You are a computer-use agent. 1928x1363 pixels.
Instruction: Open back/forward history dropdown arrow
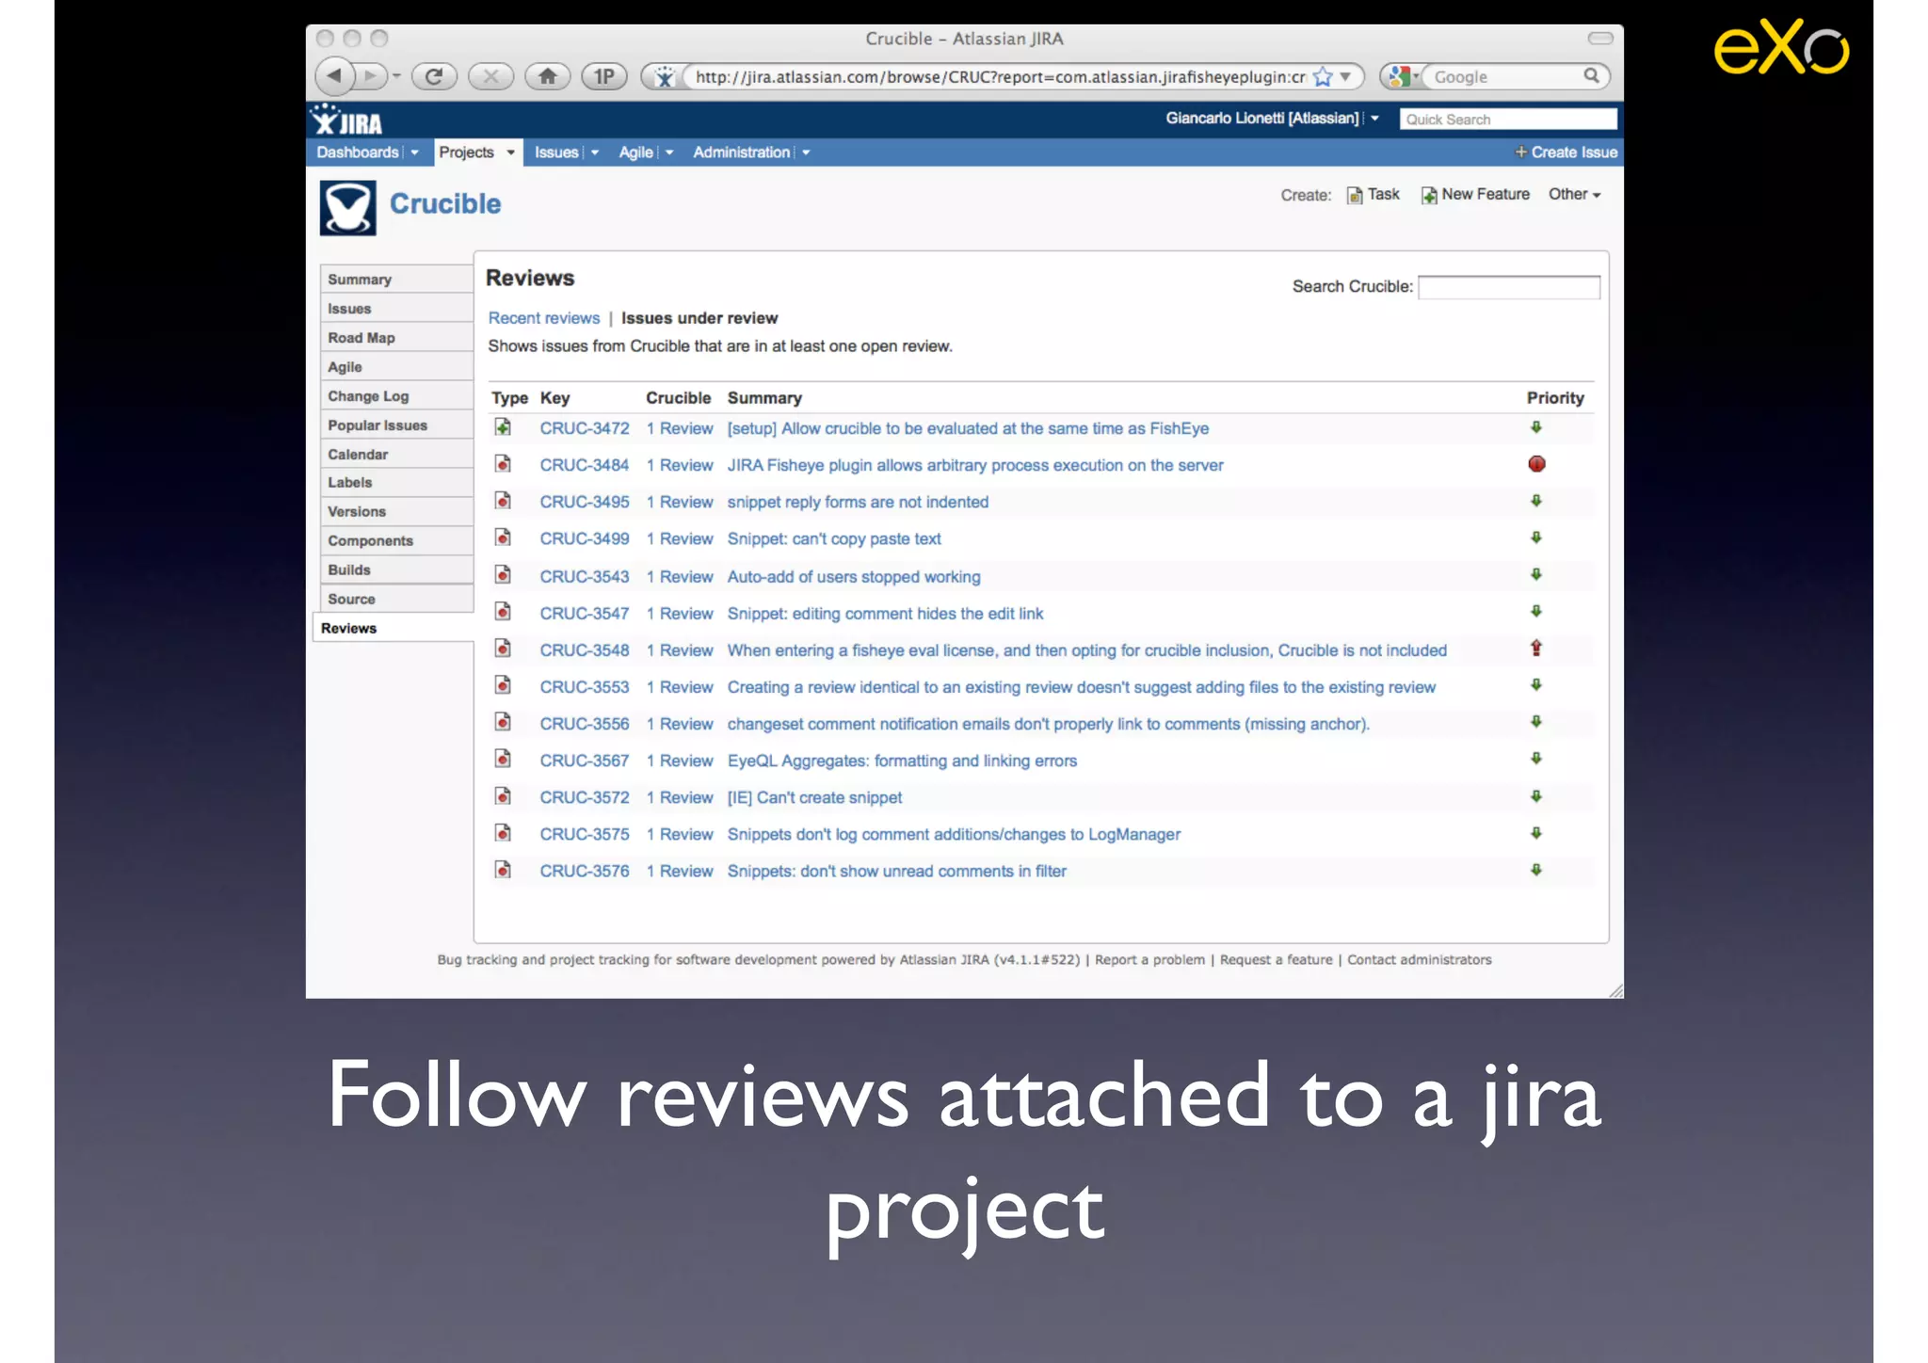396,76
